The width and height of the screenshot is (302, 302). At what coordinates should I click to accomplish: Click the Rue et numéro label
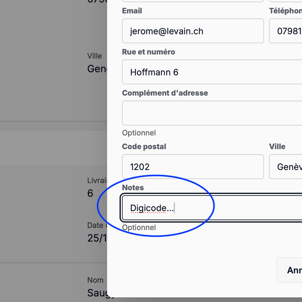149,52
